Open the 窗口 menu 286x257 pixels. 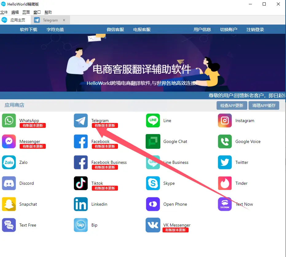37,12
